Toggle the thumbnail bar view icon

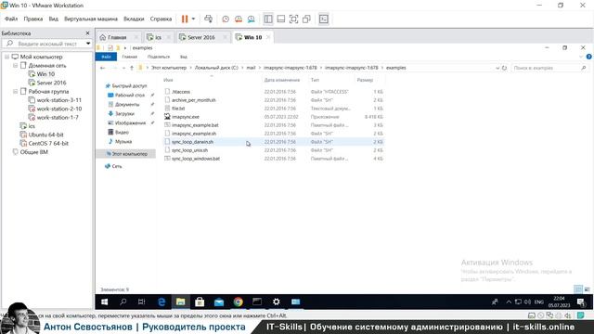tap(280, 19)
